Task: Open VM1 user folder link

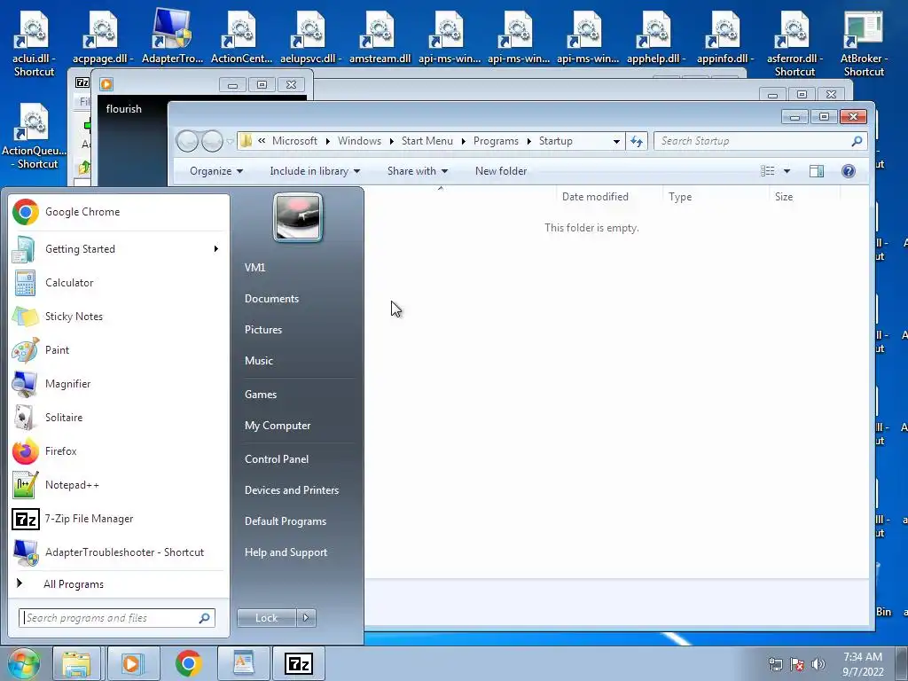Action: pyautogui.click(x=254, y=268)
